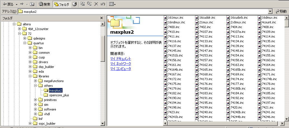Expand the bin folder
This screenshot has width=289, height=128.
[x=30, y=48]
